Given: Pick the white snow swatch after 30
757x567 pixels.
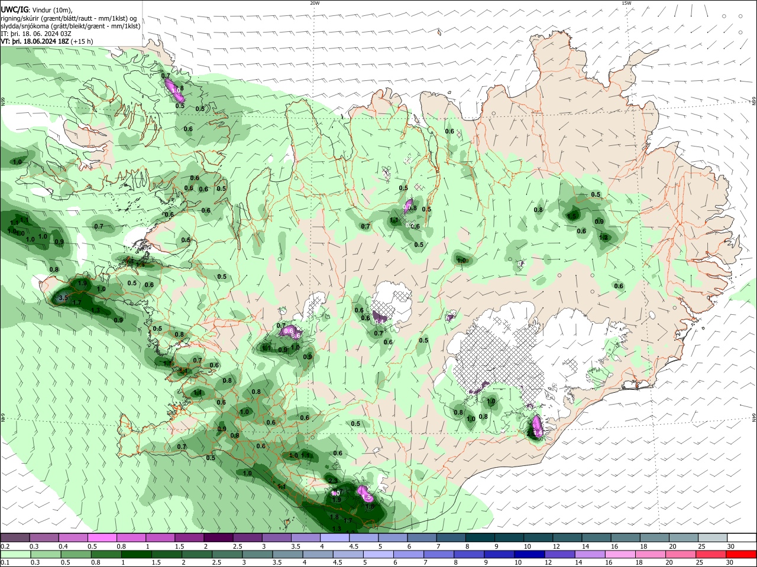Looking at the screenshot, I should click(x=741, y=538).
